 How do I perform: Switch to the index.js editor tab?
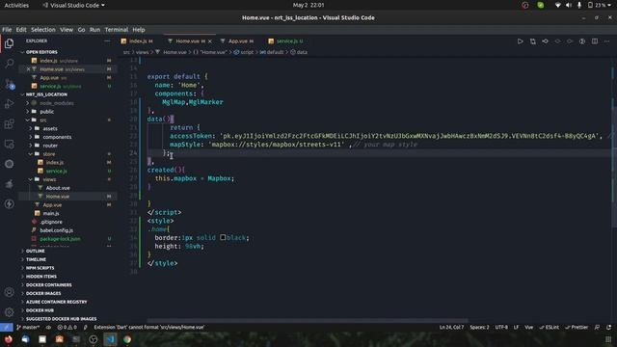tap(139, 41)
